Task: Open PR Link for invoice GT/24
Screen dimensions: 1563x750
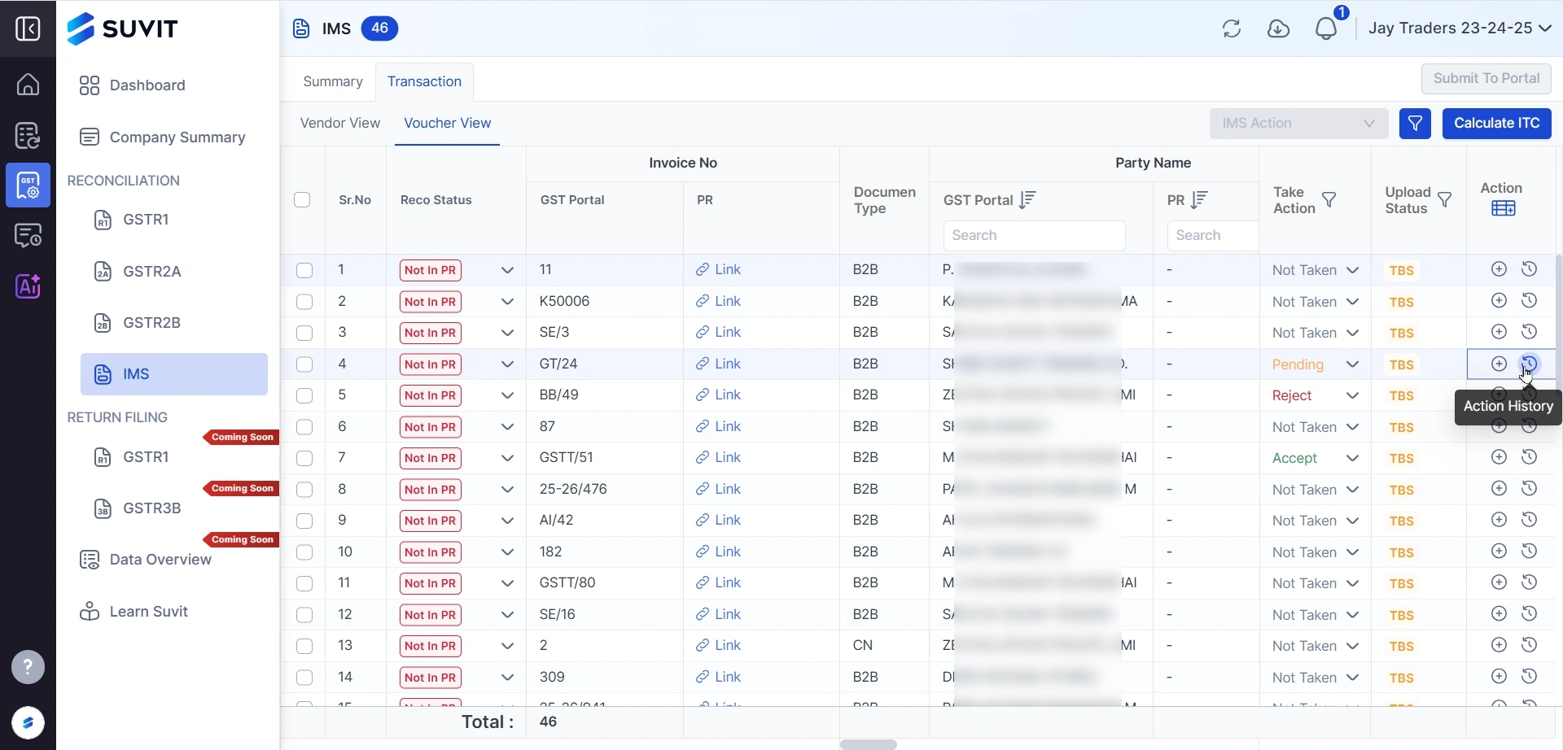Action: click(718, 364)
